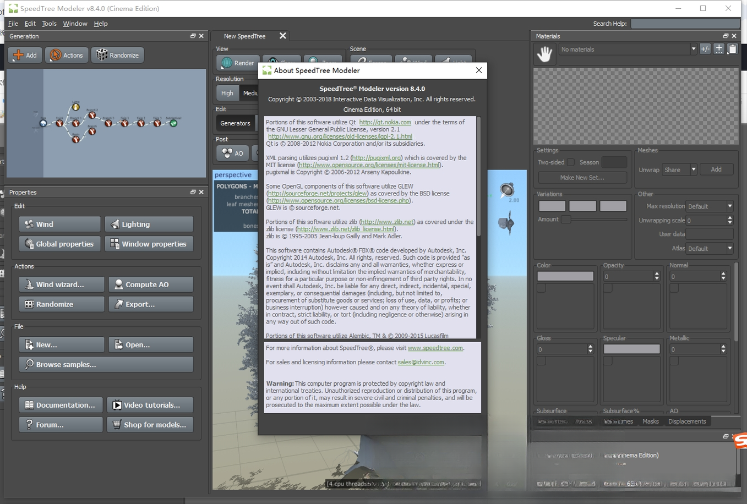
Task: Toggle the AO post effect button
Action: tap(233, 154)
